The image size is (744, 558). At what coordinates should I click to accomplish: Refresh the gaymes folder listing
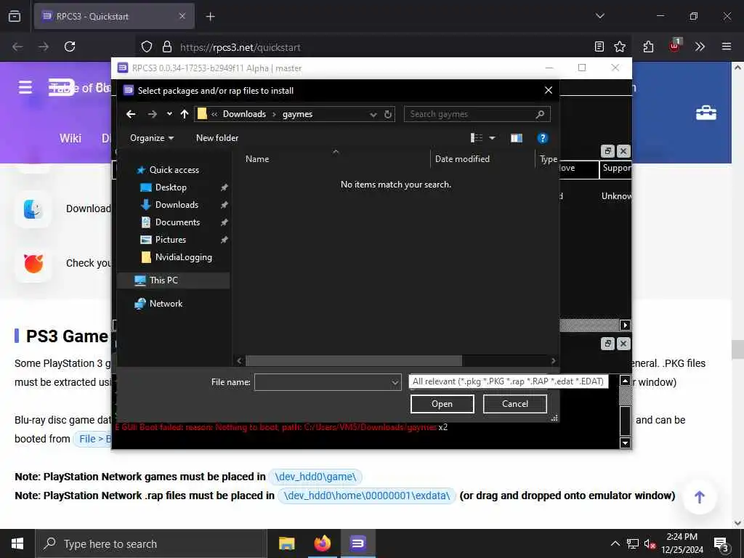(388, 114)
